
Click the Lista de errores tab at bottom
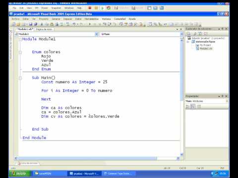[x=28, y=163]
